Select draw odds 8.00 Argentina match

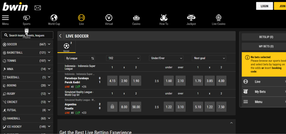pyautogui.click(x=124, y=107)
